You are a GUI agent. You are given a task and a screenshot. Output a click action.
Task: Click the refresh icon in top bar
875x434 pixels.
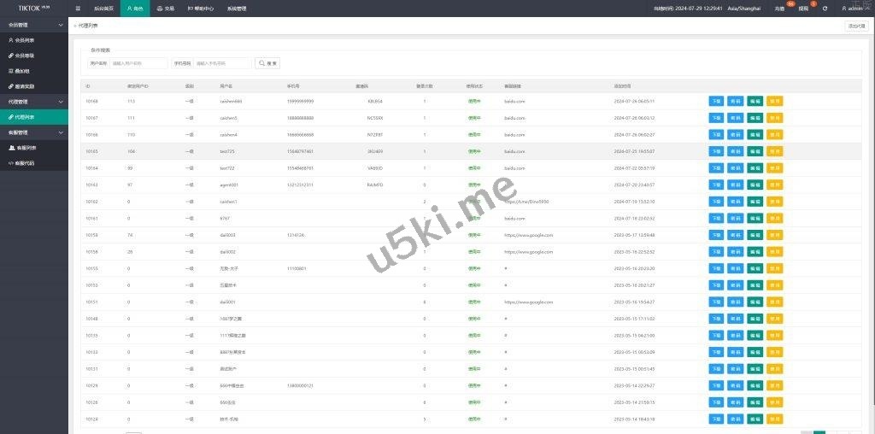[825, 9]
